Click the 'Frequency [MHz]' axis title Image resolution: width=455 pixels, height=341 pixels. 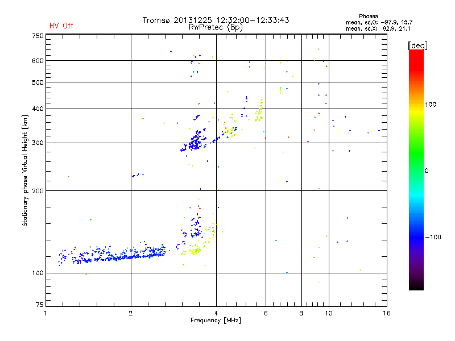tap(216, 321)
